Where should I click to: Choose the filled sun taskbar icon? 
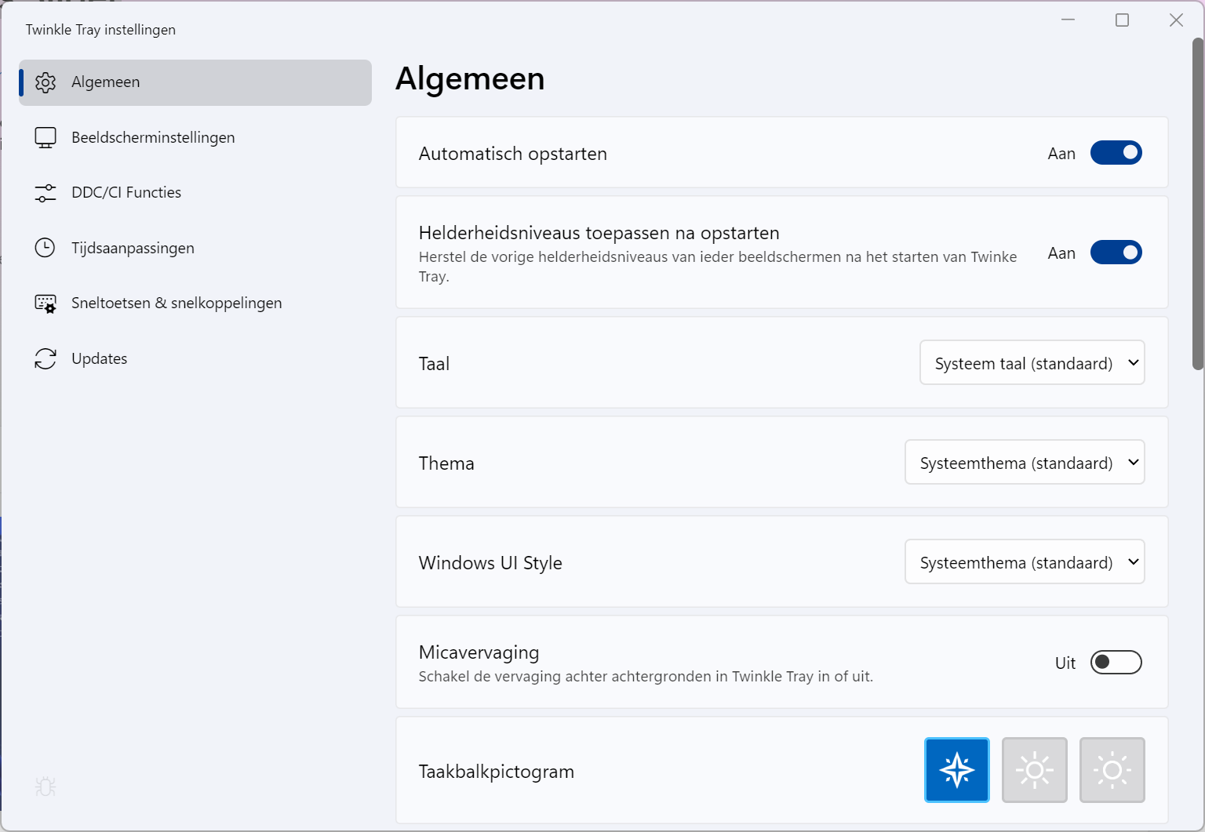click(1035, 770)
